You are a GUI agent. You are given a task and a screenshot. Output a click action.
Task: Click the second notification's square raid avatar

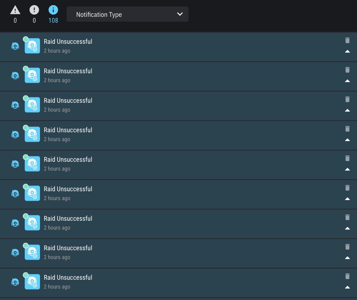click(32, 75)
